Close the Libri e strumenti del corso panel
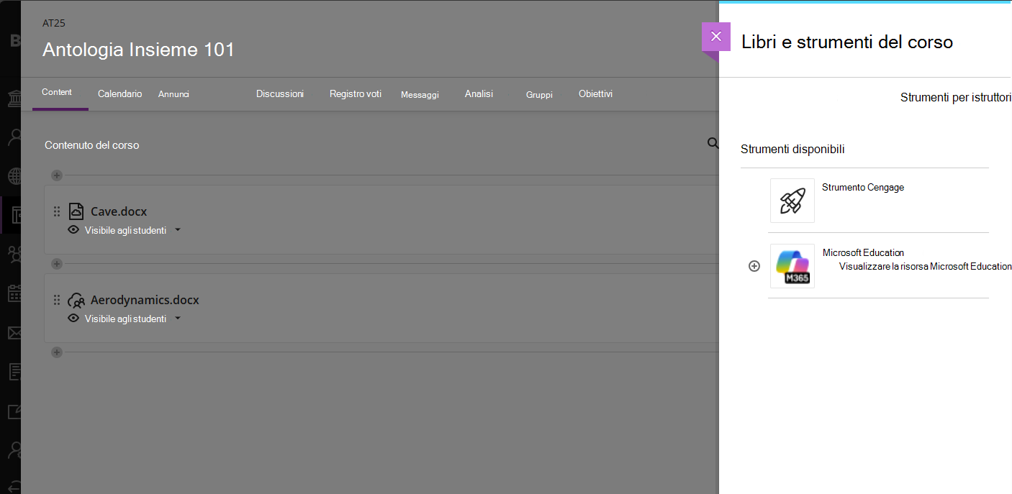Image resolution: width=1012 pixels, height=494 pixels. (x=715, y=37)
